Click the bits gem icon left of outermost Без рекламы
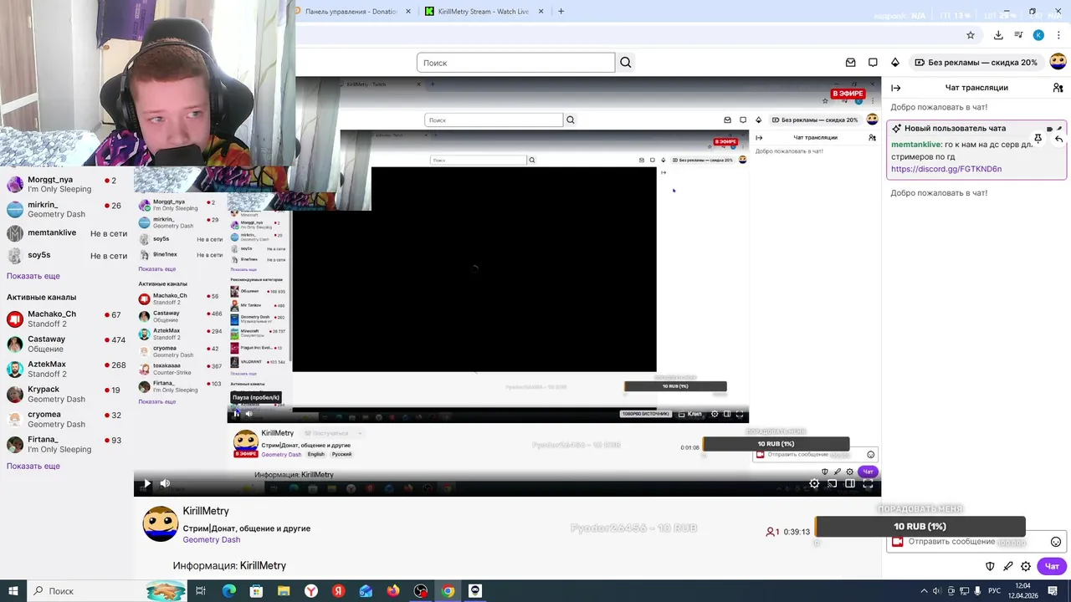The height and width of the screenshot is (602, 1071). click(895, 63)
